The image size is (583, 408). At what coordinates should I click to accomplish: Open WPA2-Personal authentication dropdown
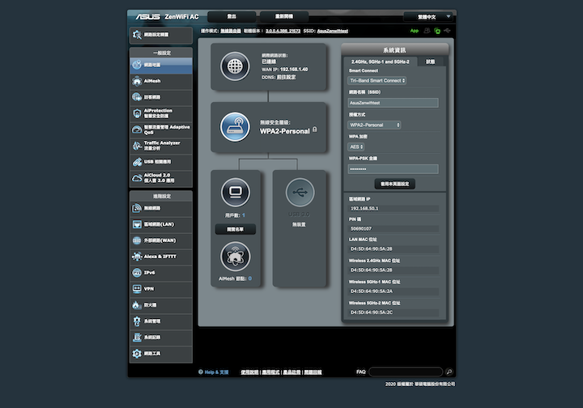tap(374, 125)
